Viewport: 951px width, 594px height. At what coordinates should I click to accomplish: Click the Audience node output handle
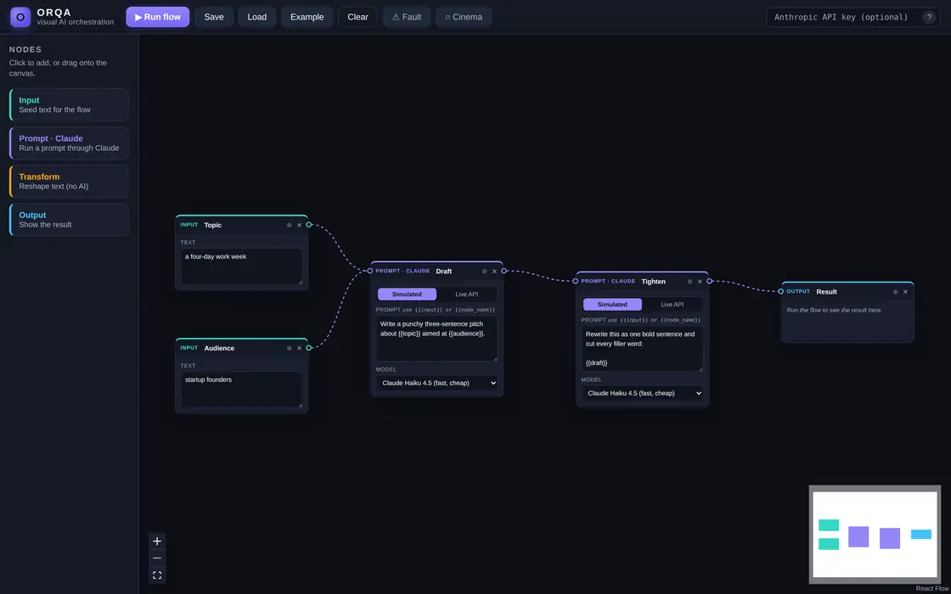coord(309,348)
